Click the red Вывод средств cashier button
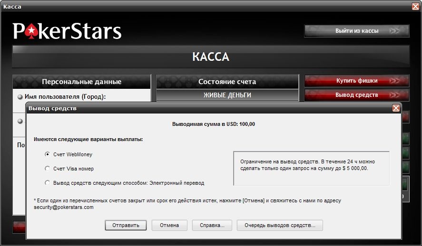 357,95
